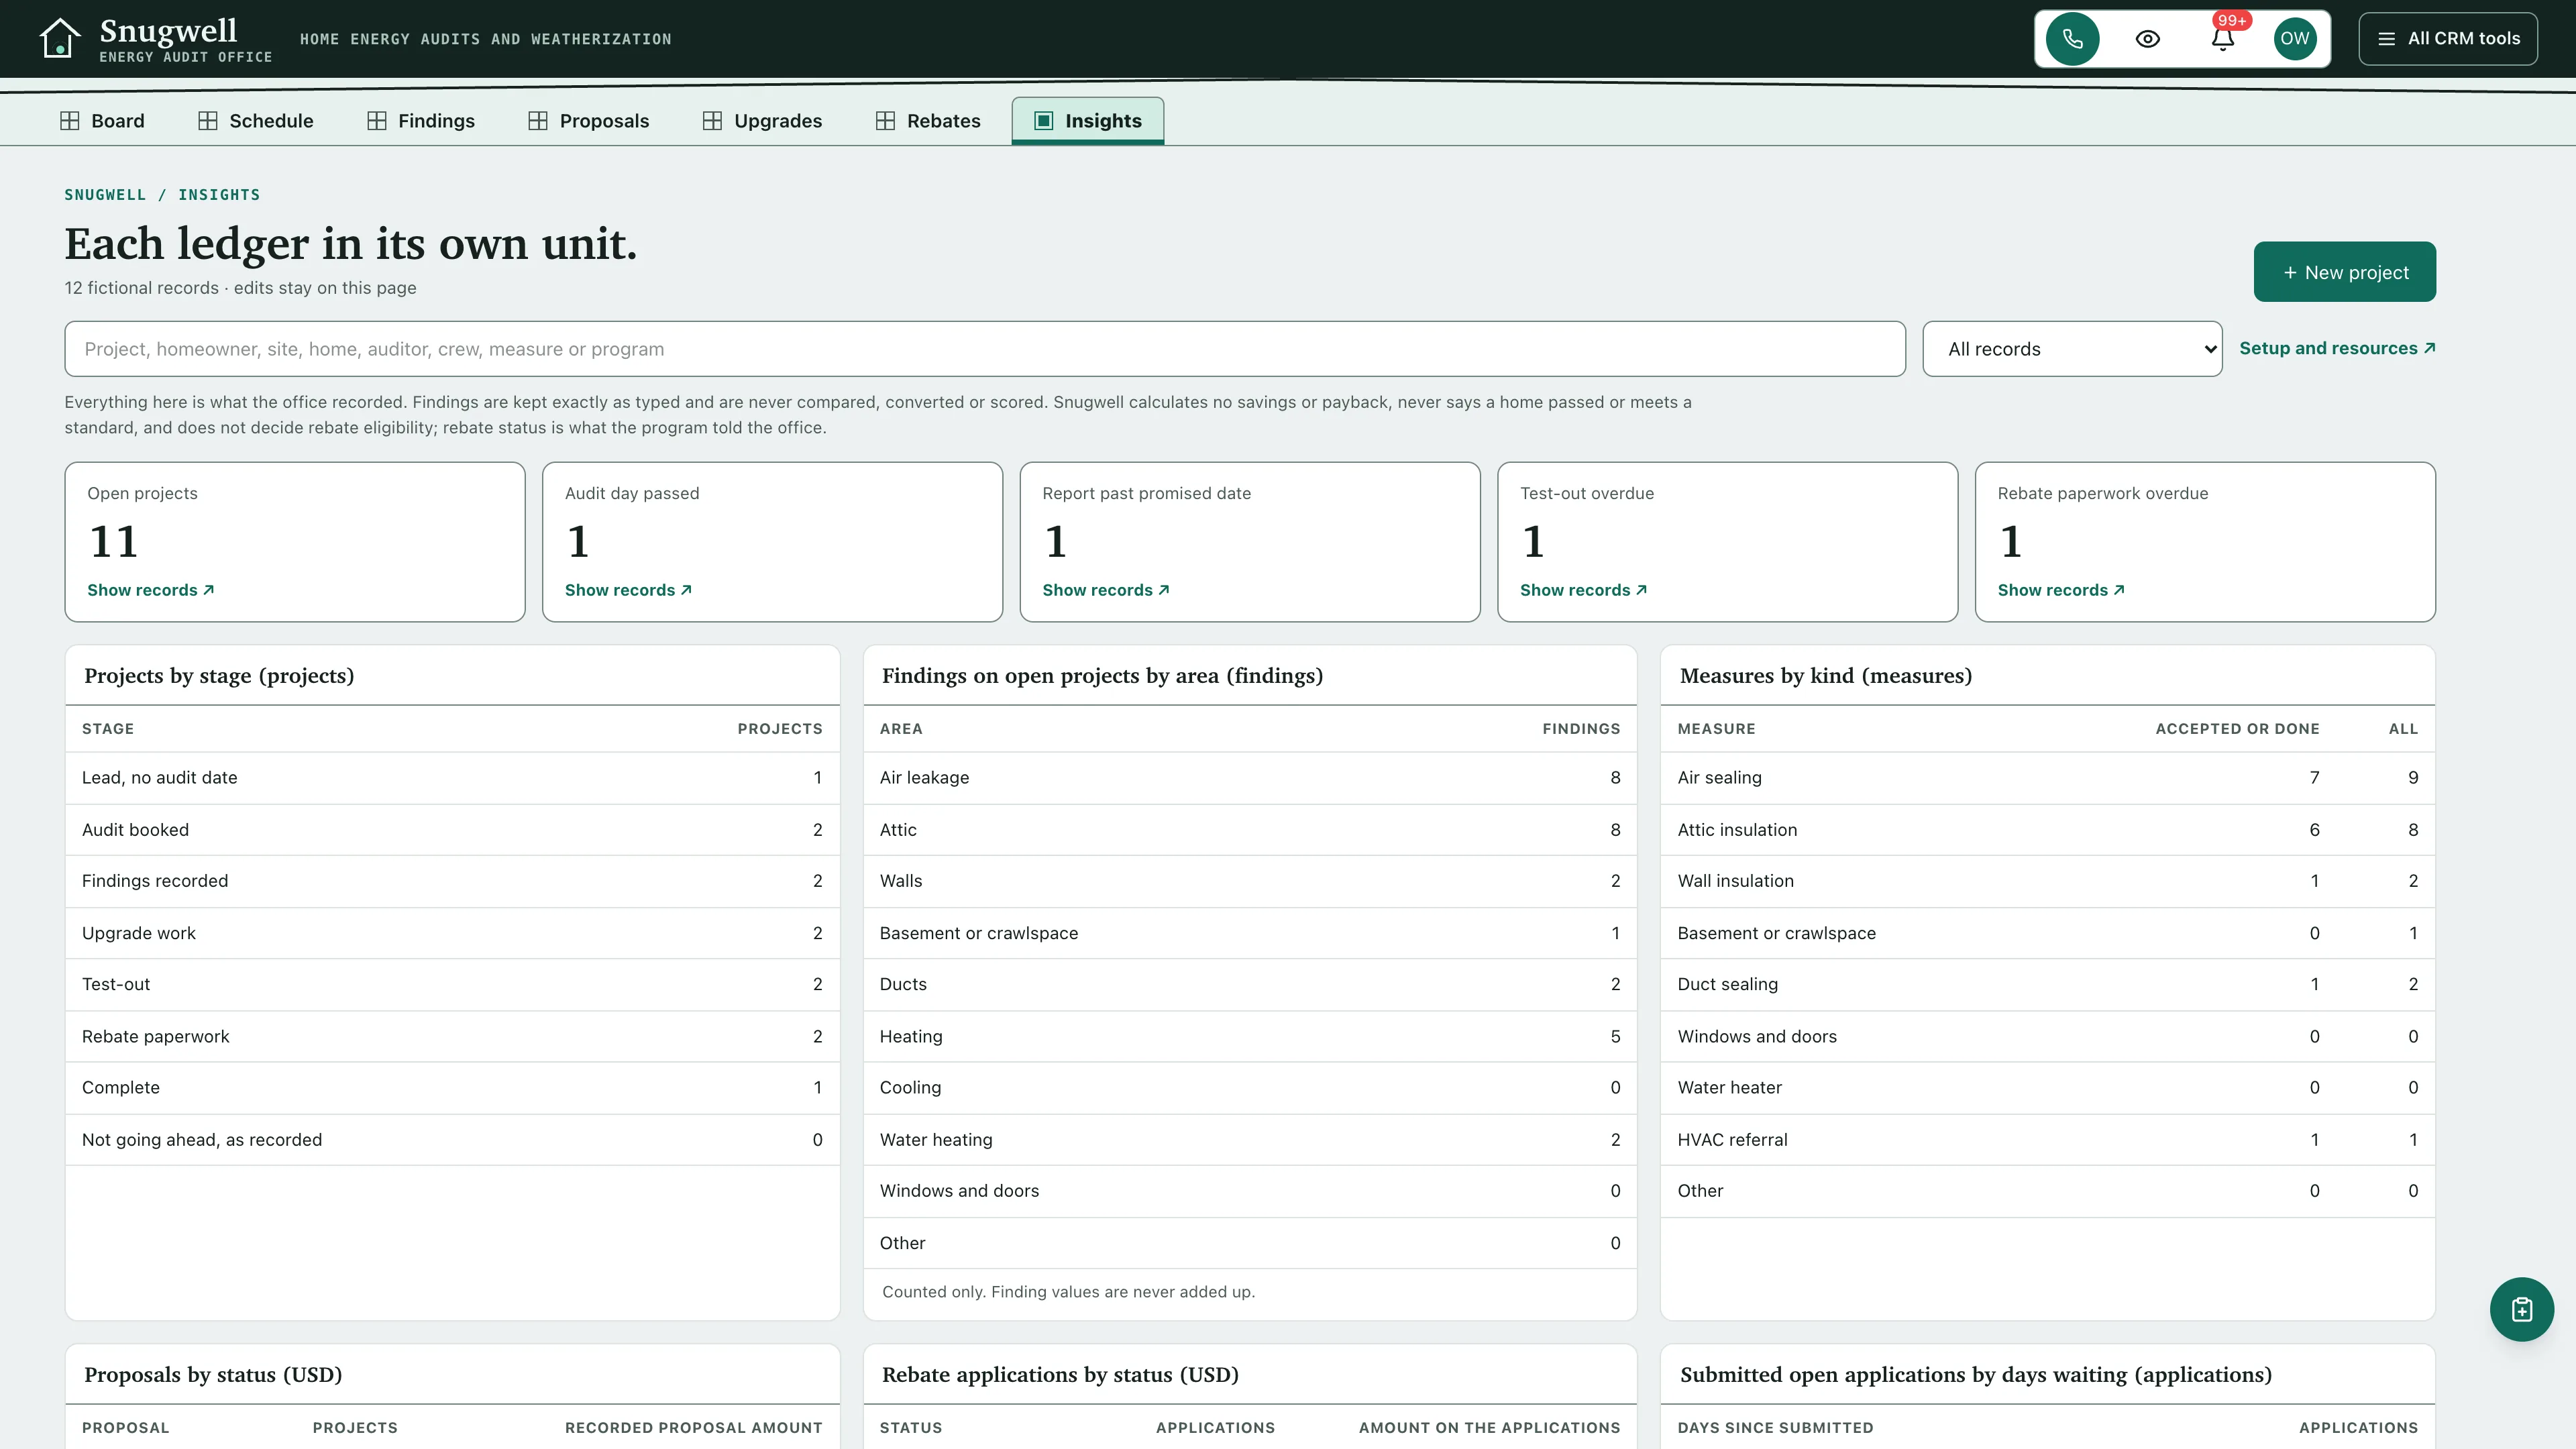The image size is (2576, 1449).
Task: Click the Audit booked stage row
Action: pyautogui.click(x=452, y=830)
